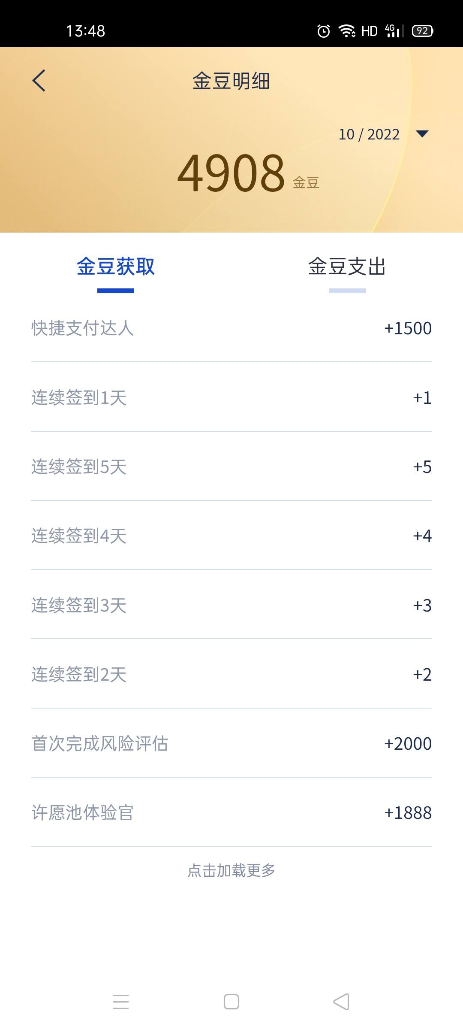Tap the battery level indicator
The width and height of the screenshot is (463, 1030).
point(423,31)
